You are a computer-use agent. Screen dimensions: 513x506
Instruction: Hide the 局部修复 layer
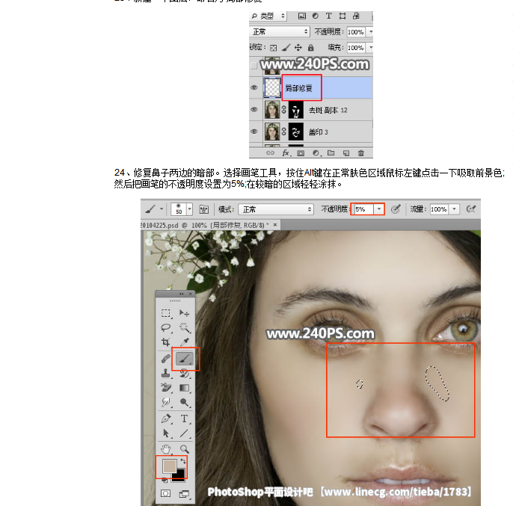click(254, 87)
